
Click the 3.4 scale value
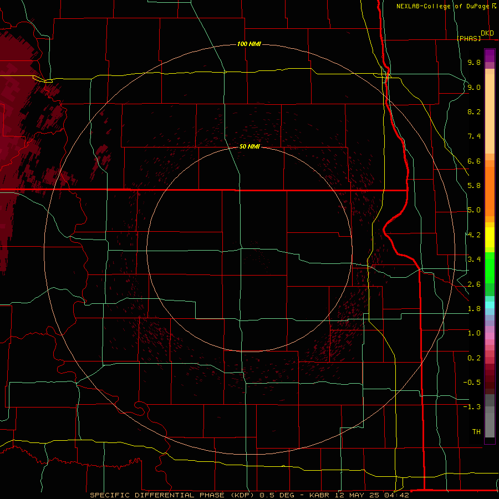click(x=474, y=259)
